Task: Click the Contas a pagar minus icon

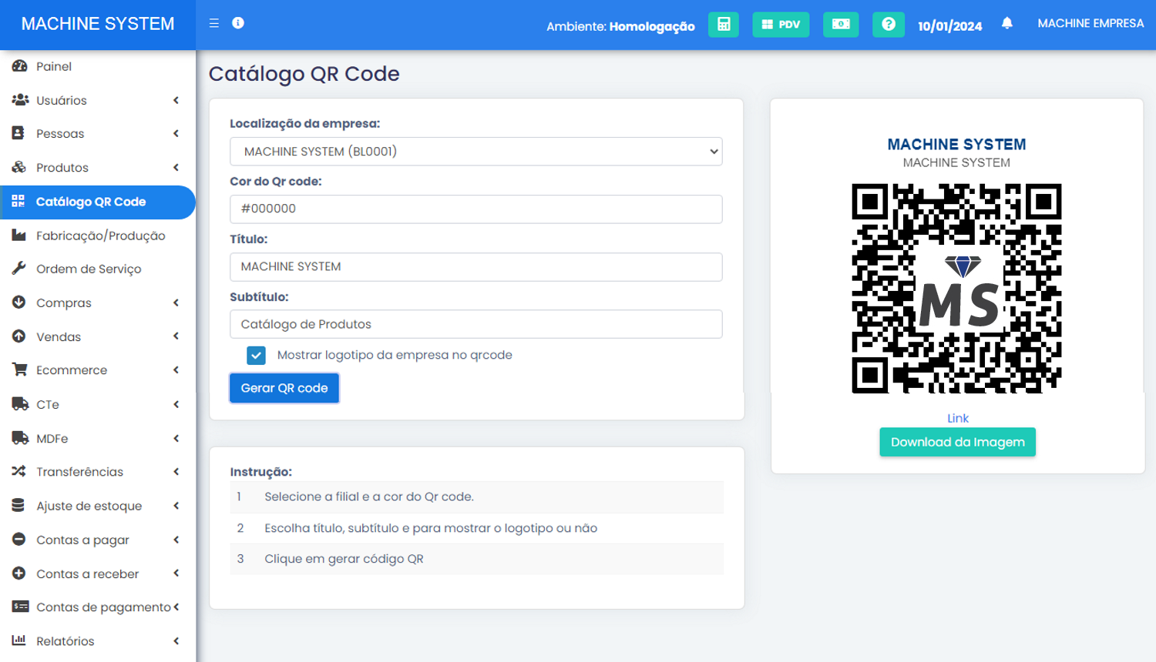Action: 19,539
